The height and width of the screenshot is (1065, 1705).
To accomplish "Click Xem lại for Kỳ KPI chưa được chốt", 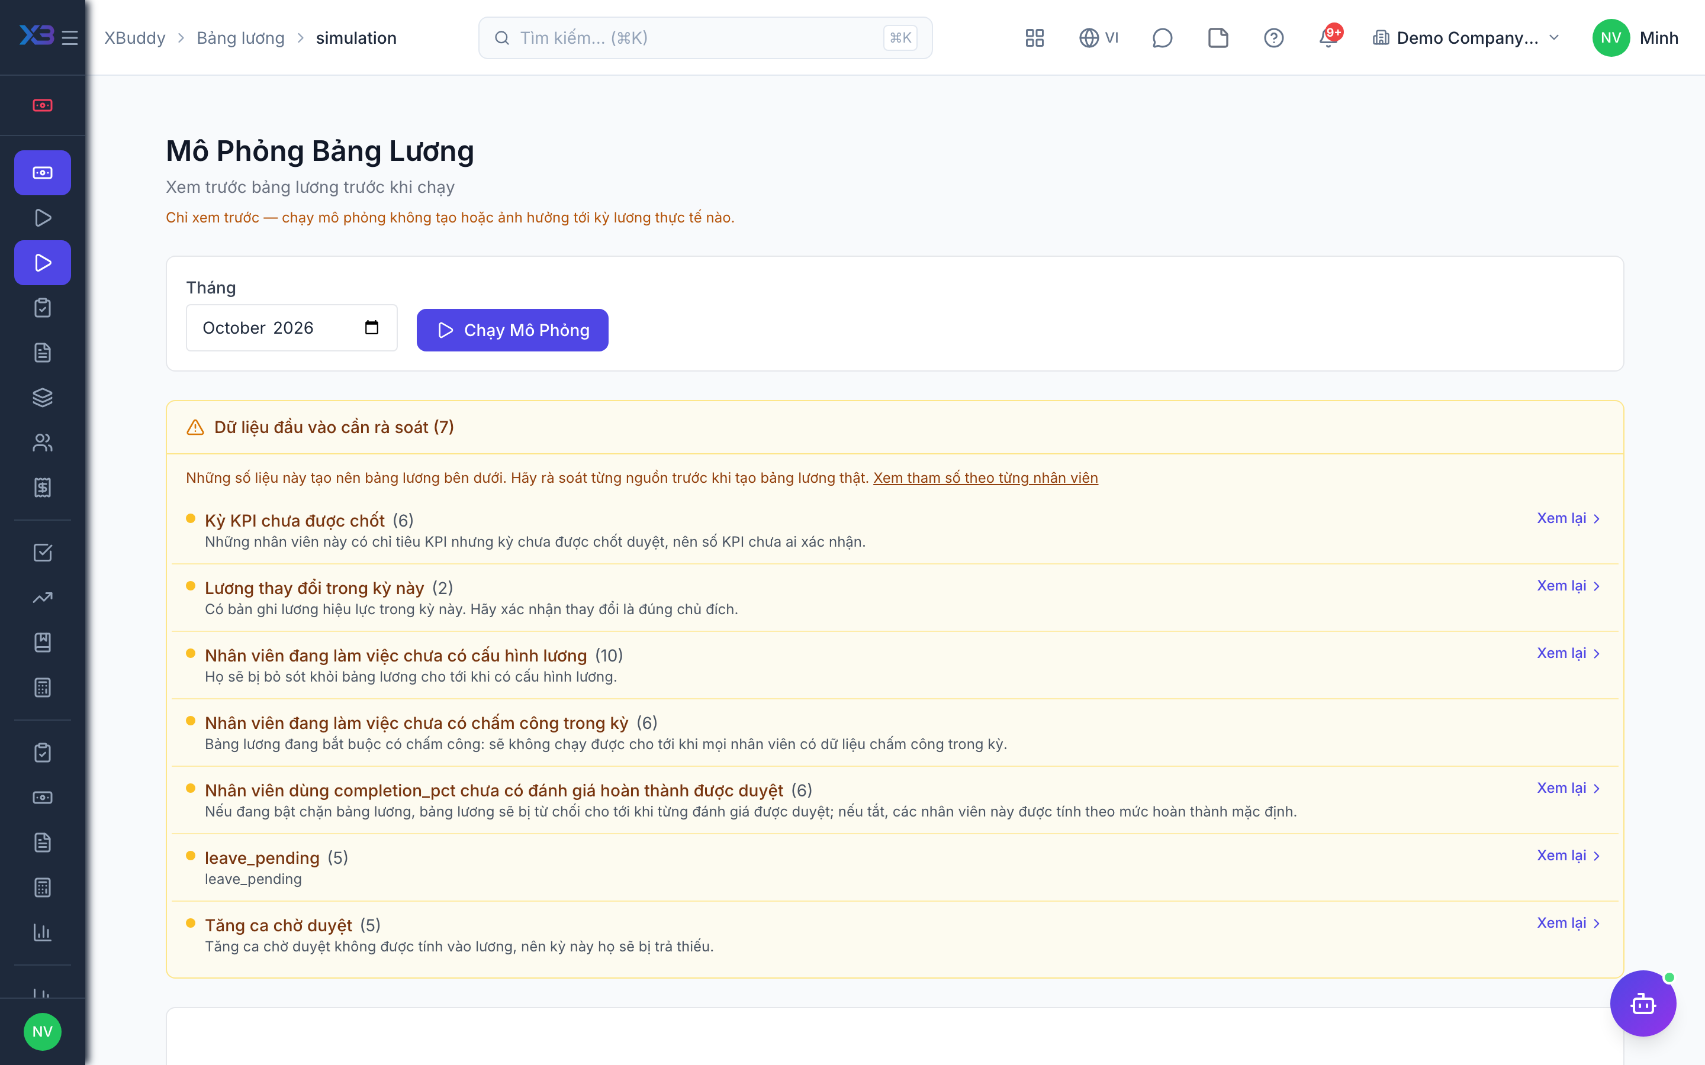I will click(x=1568, y=518).
